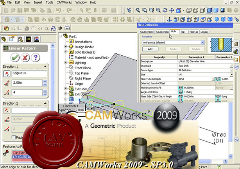Click the Description 1/4 (0.25) Diameter Hole cell
Image resolution: width=240 pixels, height=169 pixels.
[205, 62]
